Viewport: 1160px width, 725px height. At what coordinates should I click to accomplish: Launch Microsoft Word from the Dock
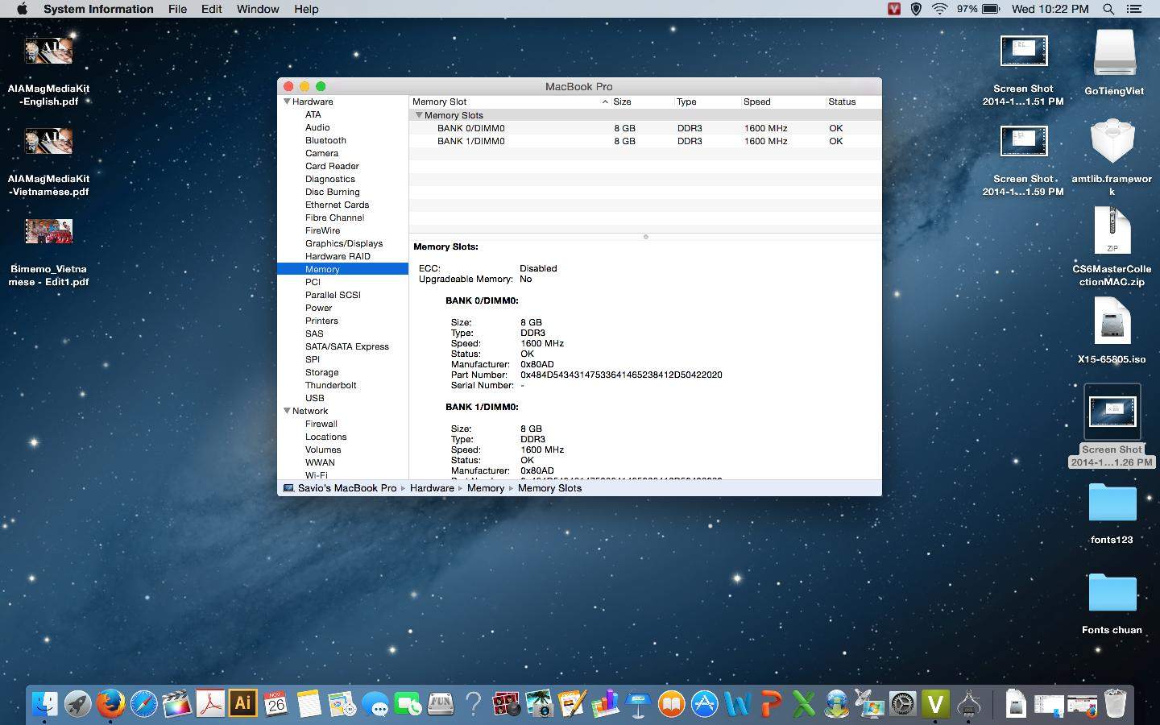tap(737, 704)
